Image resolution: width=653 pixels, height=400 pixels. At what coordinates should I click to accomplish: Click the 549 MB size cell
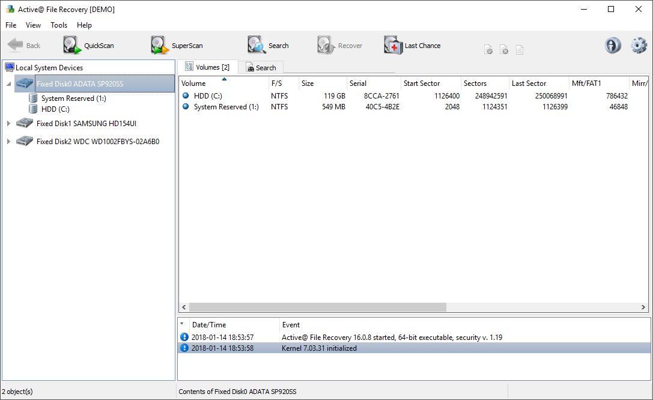(x=333, y=106)
